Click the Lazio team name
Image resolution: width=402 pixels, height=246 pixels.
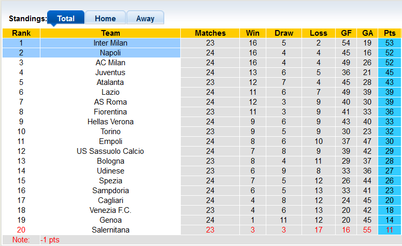(x=110, y=92)
